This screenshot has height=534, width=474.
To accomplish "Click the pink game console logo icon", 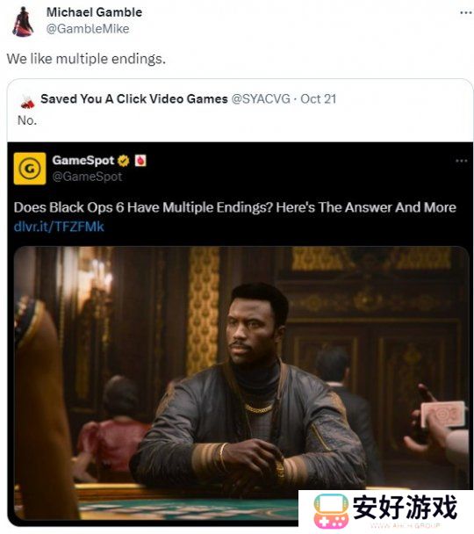I will tap(331, 511).
